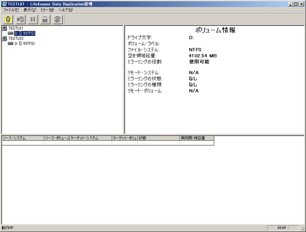This screenshot has height=232, width=306.
Task: Click the ドライブ文字 label
Action: (x=140, y=38)
